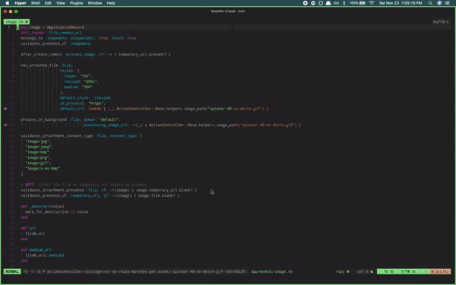The image size is (456, 285).
Task: Click the process_in_background :file line
Action: pos(71,119)
